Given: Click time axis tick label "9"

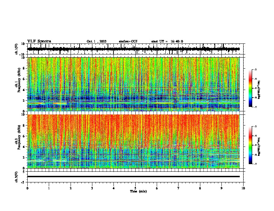Looking at the screenshot, I should click(x=221, y=188).
